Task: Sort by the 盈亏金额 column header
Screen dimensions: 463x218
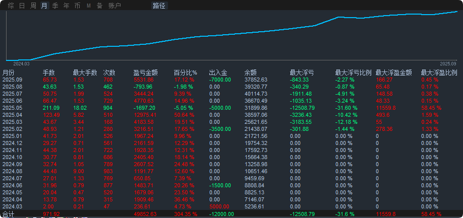Action: tap(146, 72)
